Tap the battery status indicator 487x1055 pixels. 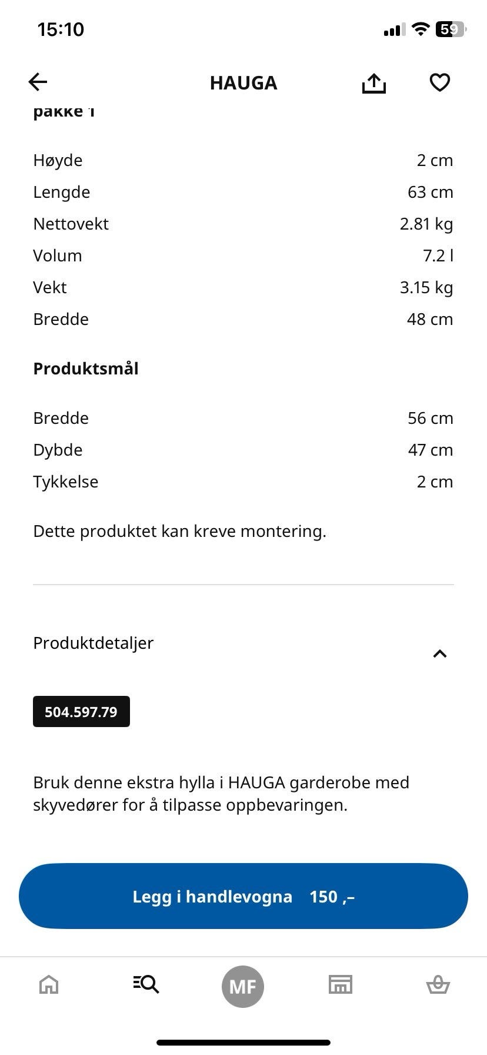pos(451,29)
